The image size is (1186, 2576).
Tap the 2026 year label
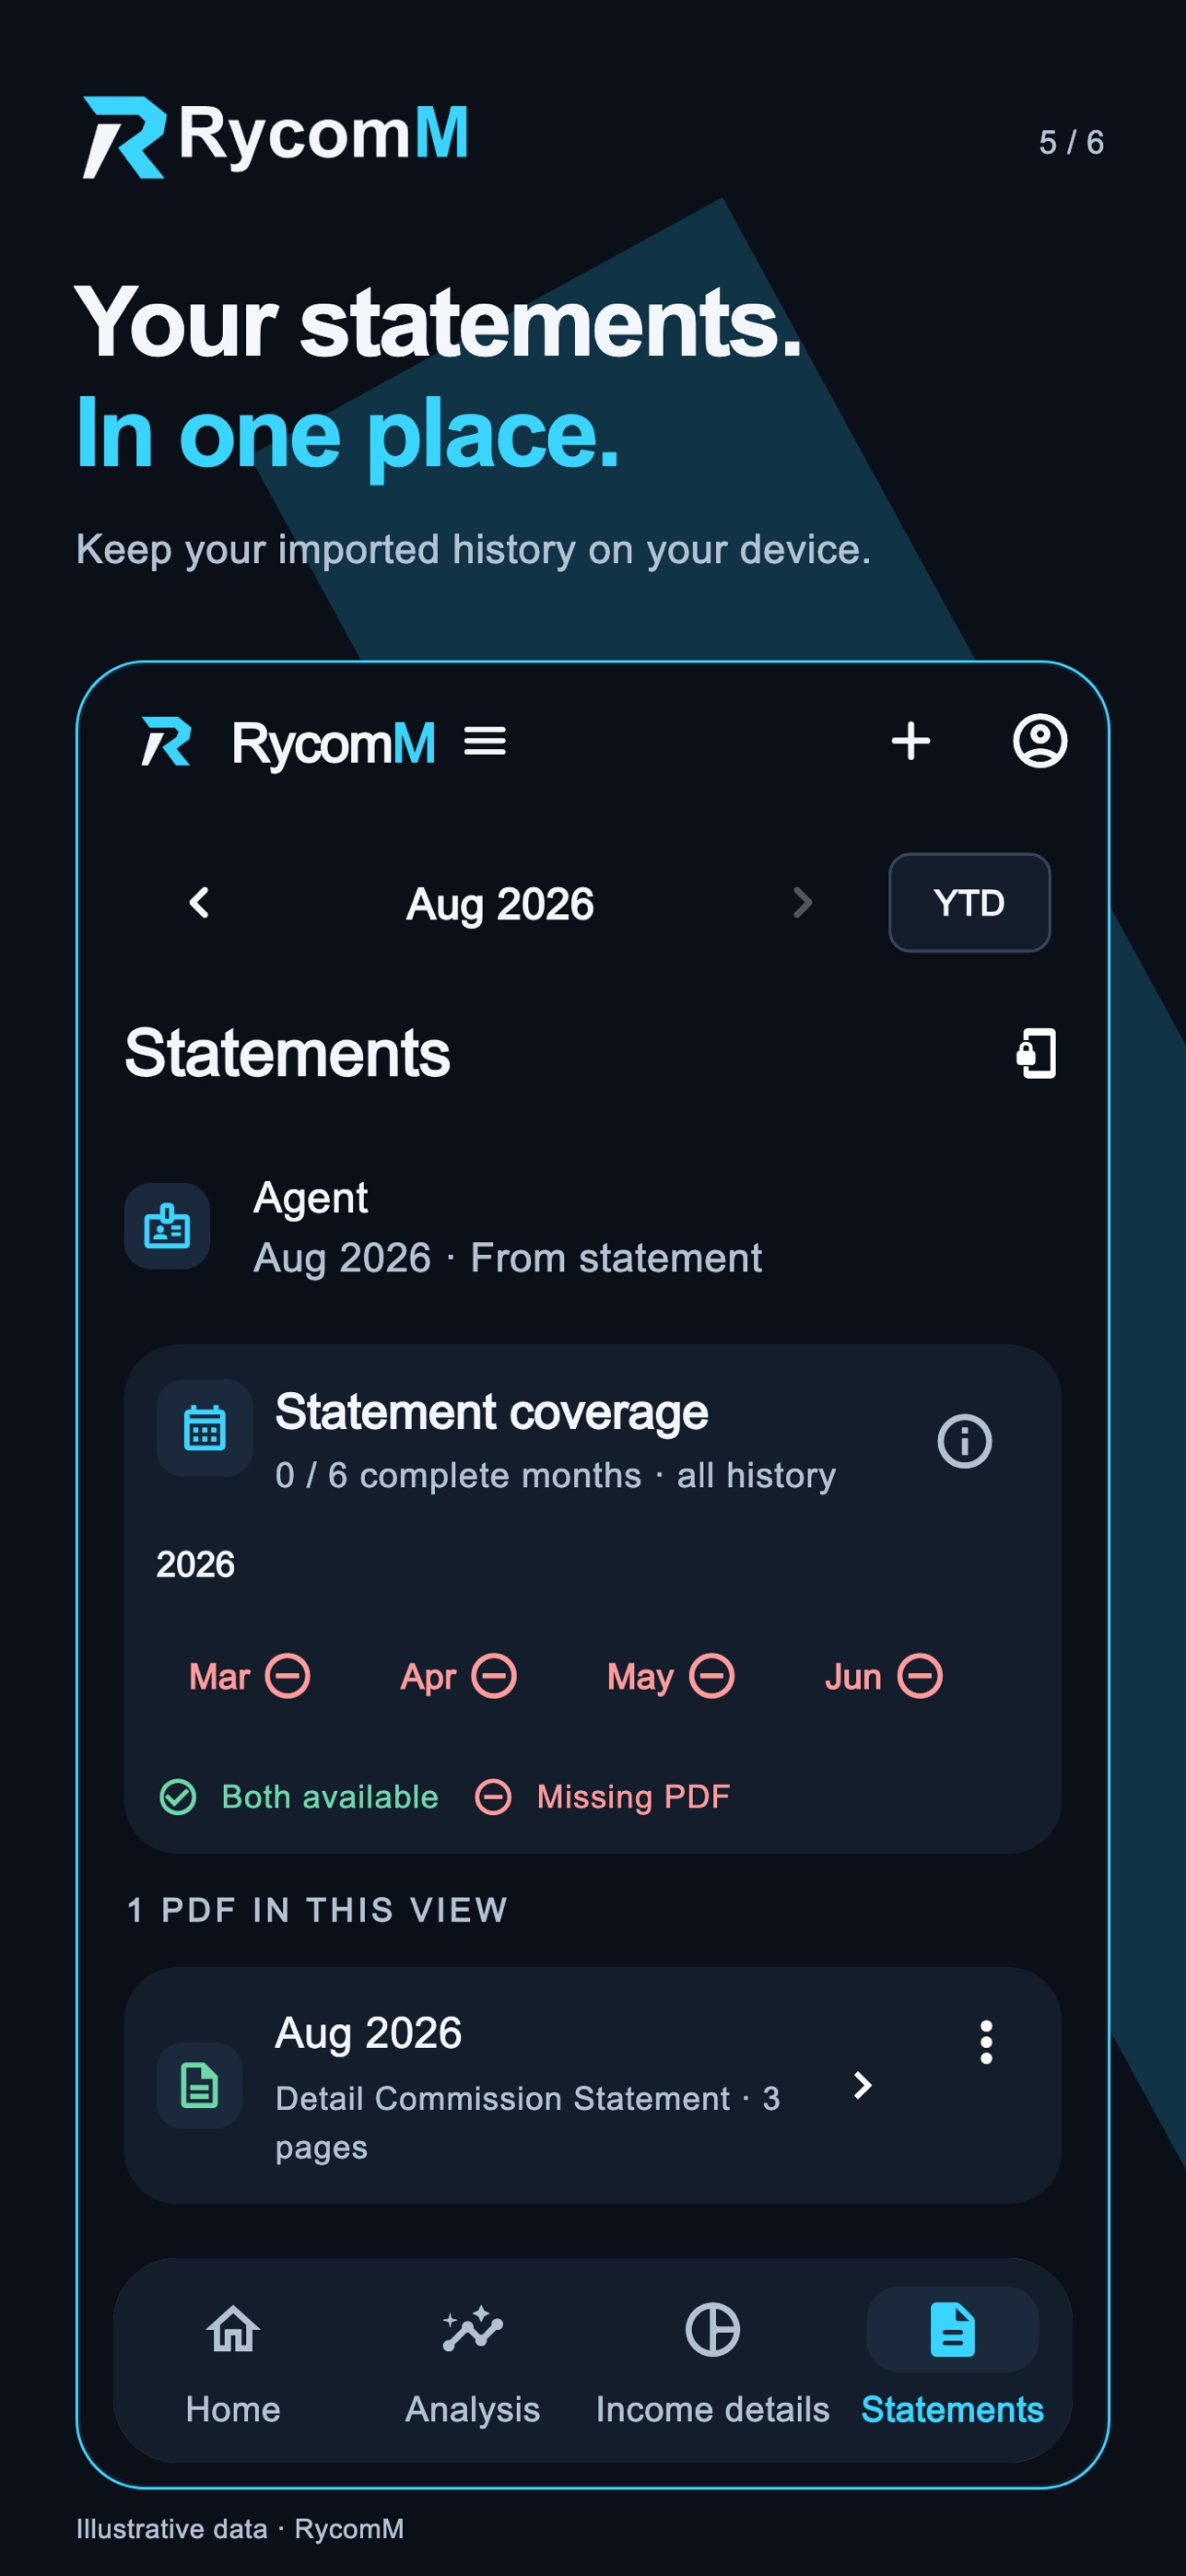click(x=195, y=1564)
